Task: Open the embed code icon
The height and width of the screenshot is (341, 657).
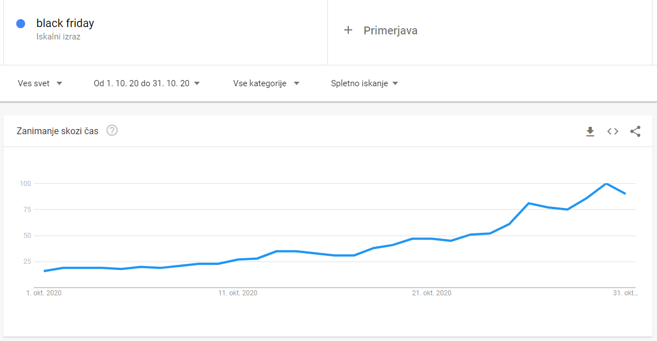Action: pos(612,131)
